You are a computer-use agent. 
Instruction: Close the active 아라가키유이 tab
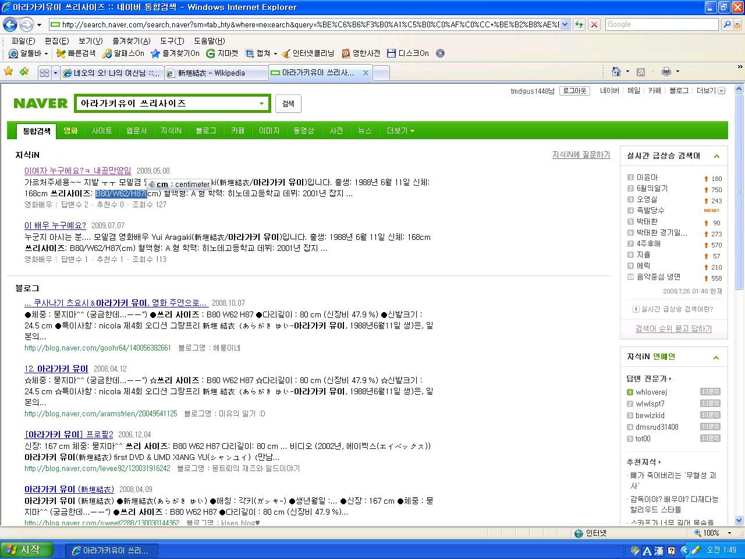(366, 73)
